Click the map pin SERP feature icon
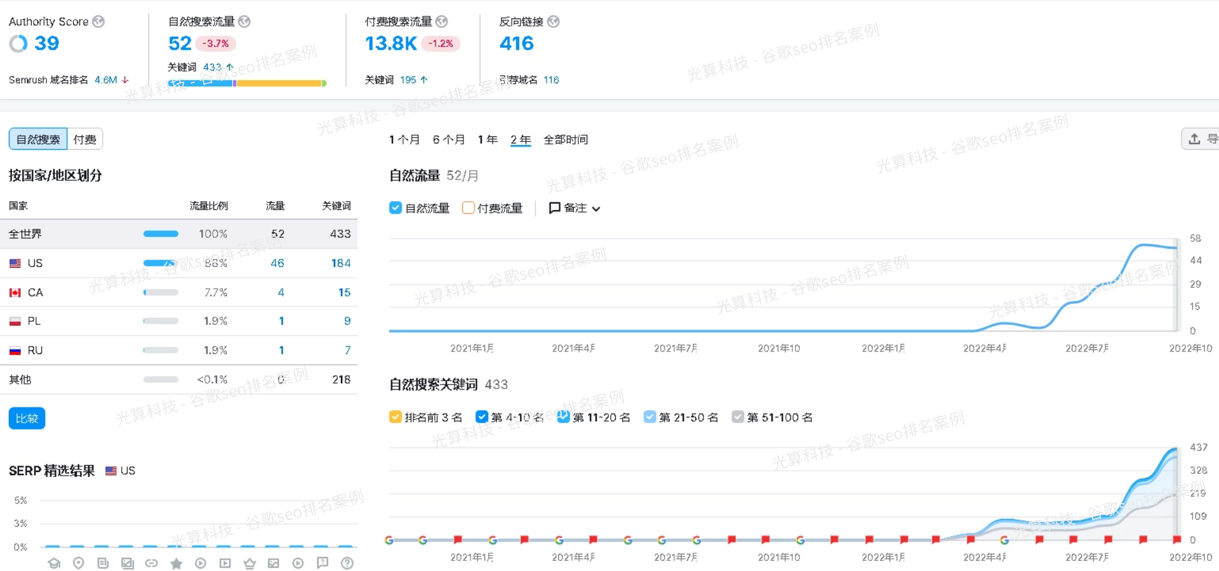Screen dimensions: 1219x571 [79, 563]
